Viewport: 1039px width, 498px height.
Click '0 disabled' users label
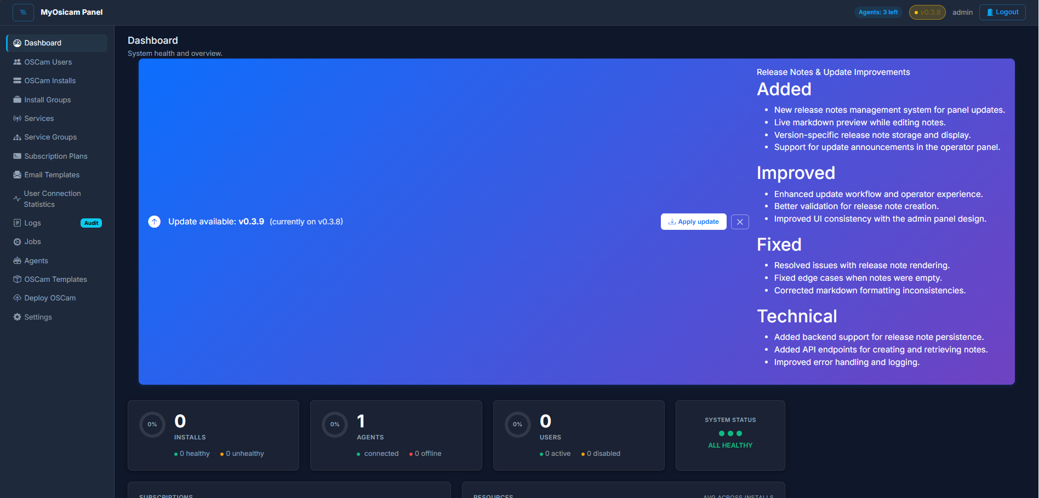click(601, 454)
